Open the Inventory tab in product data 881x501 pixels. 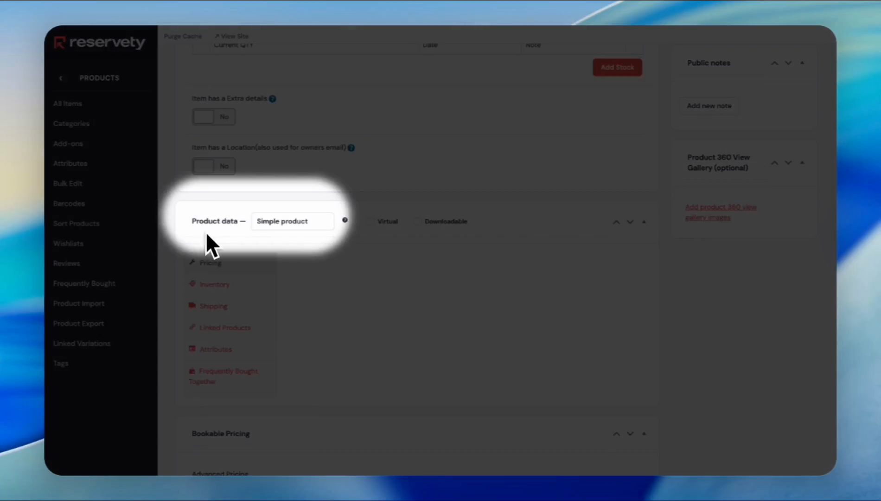pyautogui.click(x=214, y=284)
